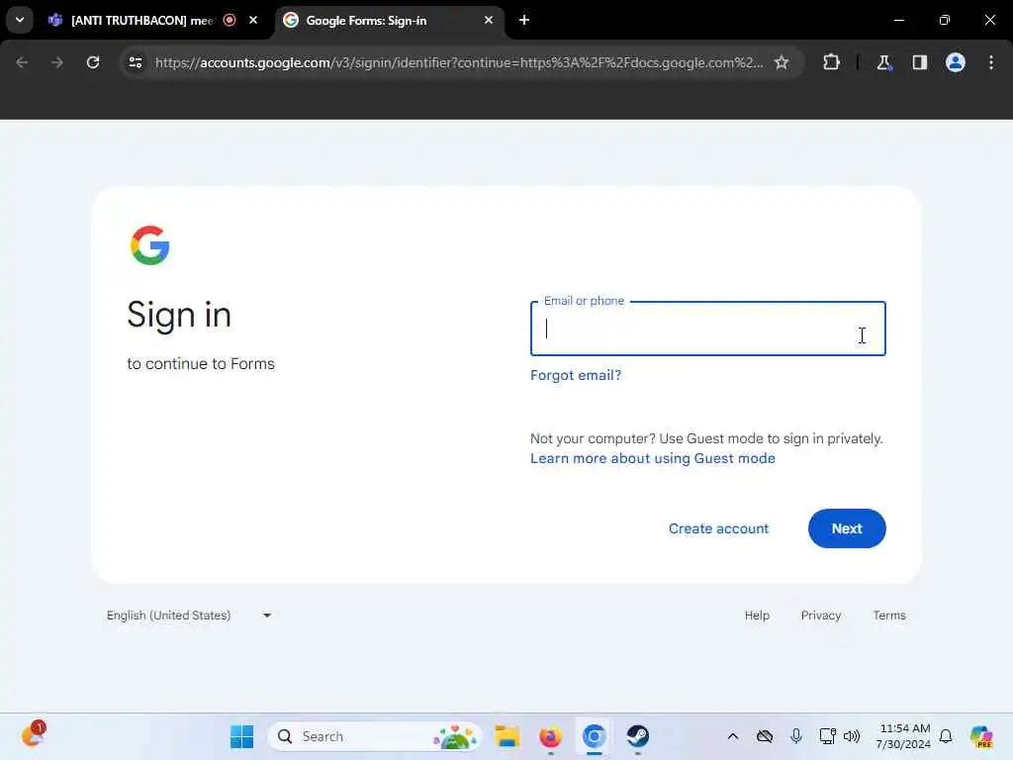Open the weather widget with notification badge

point(33,735)
